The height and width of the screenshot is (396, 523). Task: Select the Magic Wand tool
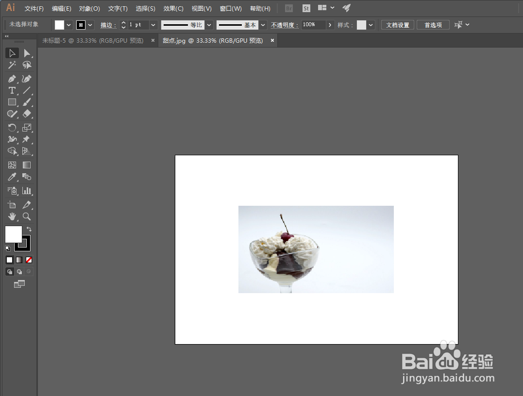12,65
